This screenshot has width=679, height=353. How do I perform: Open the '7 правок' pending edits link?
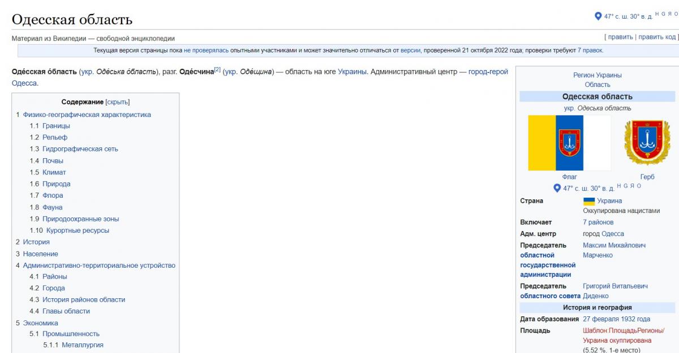(590, 51)
